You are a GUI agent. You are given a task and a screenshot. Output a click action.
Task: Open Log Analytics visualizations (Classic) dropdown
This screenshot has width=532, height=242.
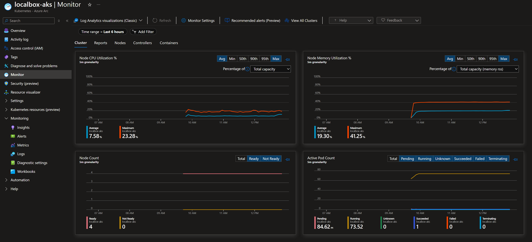point(108,20)
